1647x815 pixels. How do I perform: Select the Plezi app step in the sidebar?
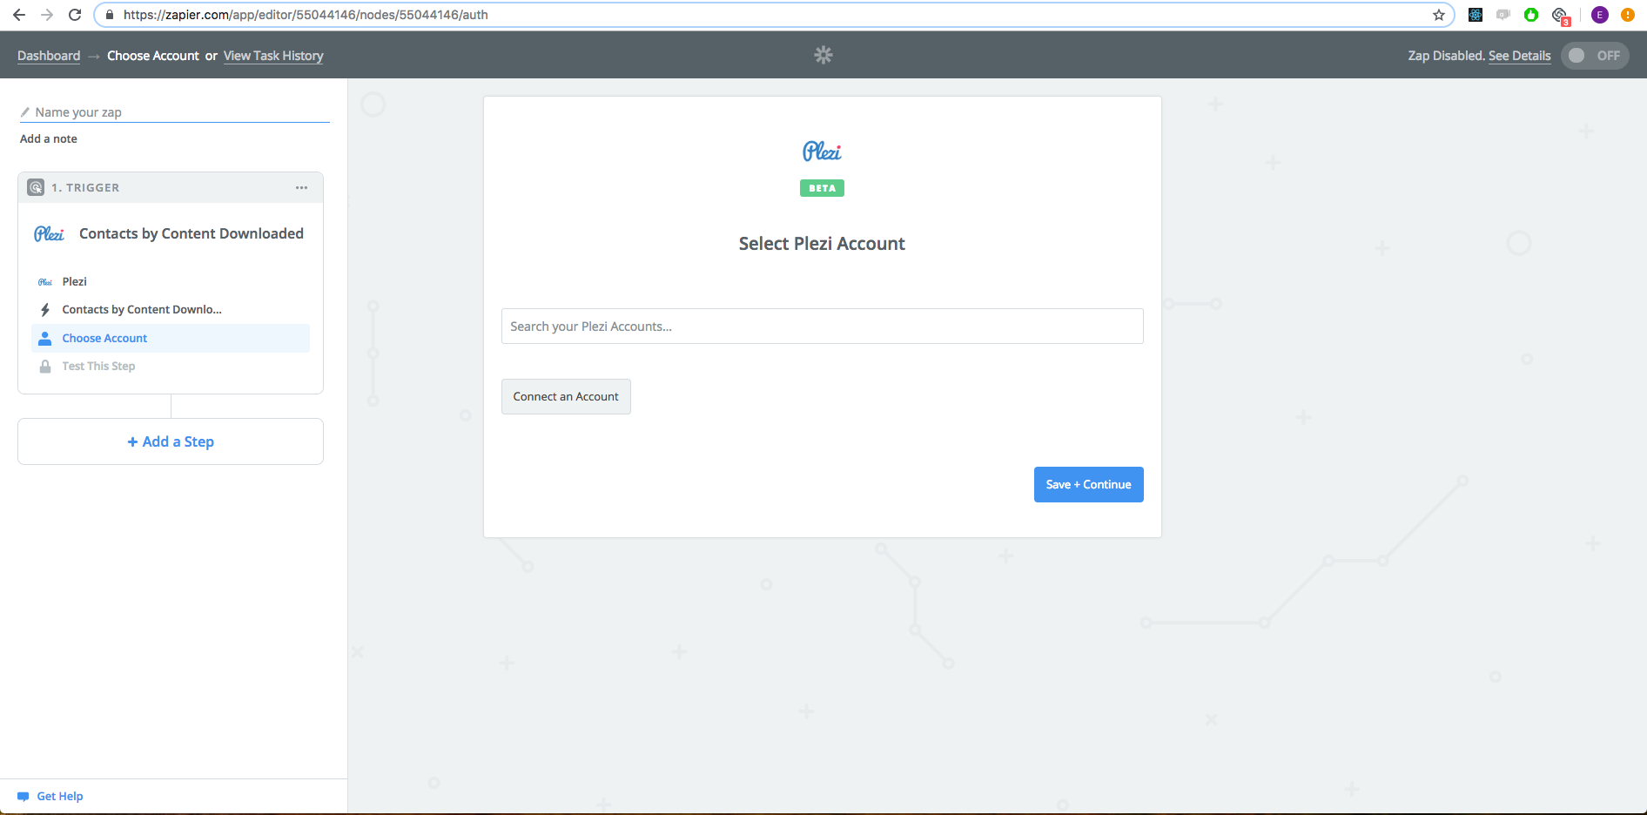click(x=171, y=281)
